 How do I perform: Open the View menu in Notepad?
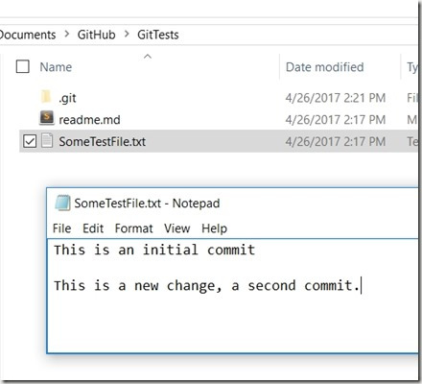(x=177, y=228)
